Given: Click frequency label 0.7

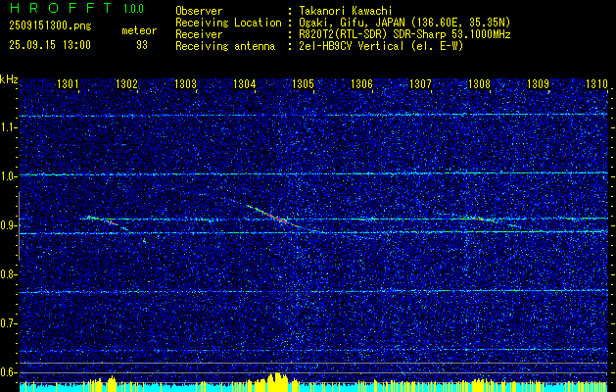Looking at the screenshot, I should pos(7,323).
